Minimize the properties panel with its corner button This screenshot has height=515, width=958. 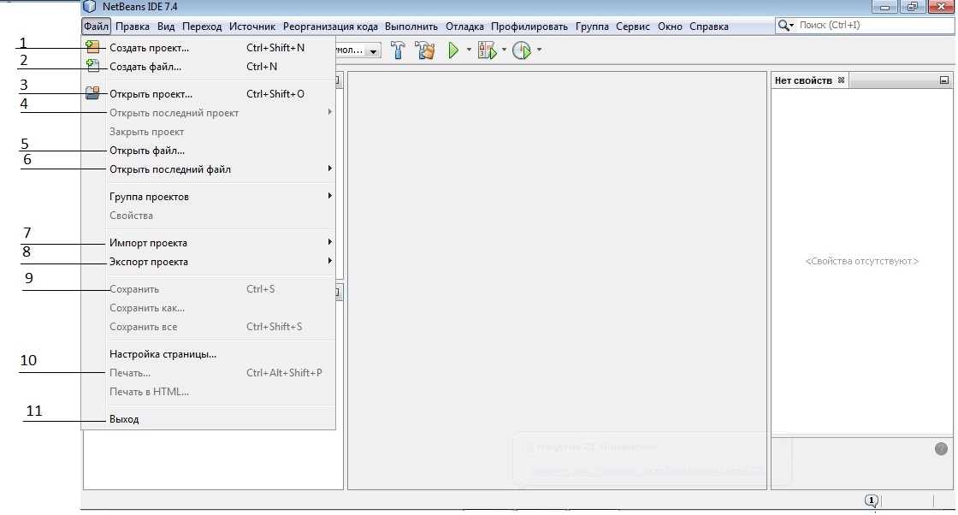pos(944,80)
